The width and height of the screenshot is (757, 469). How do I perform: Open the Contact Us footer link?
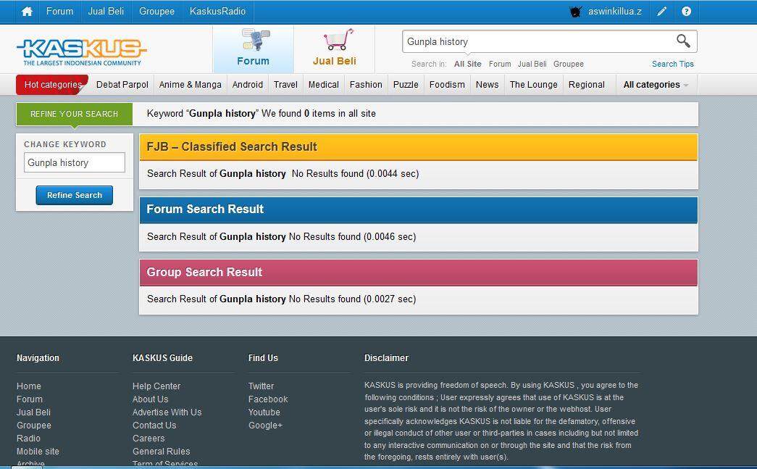[x=154, y=425]
